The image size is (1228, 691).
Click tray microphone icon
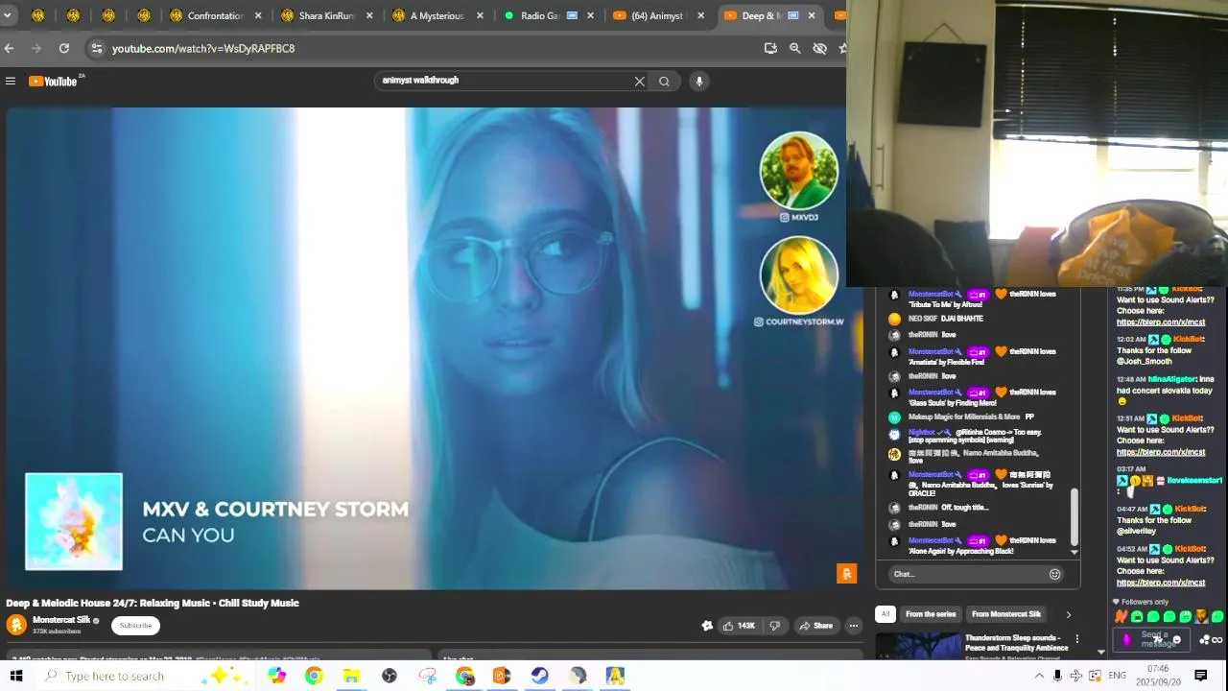[1057, 676]
